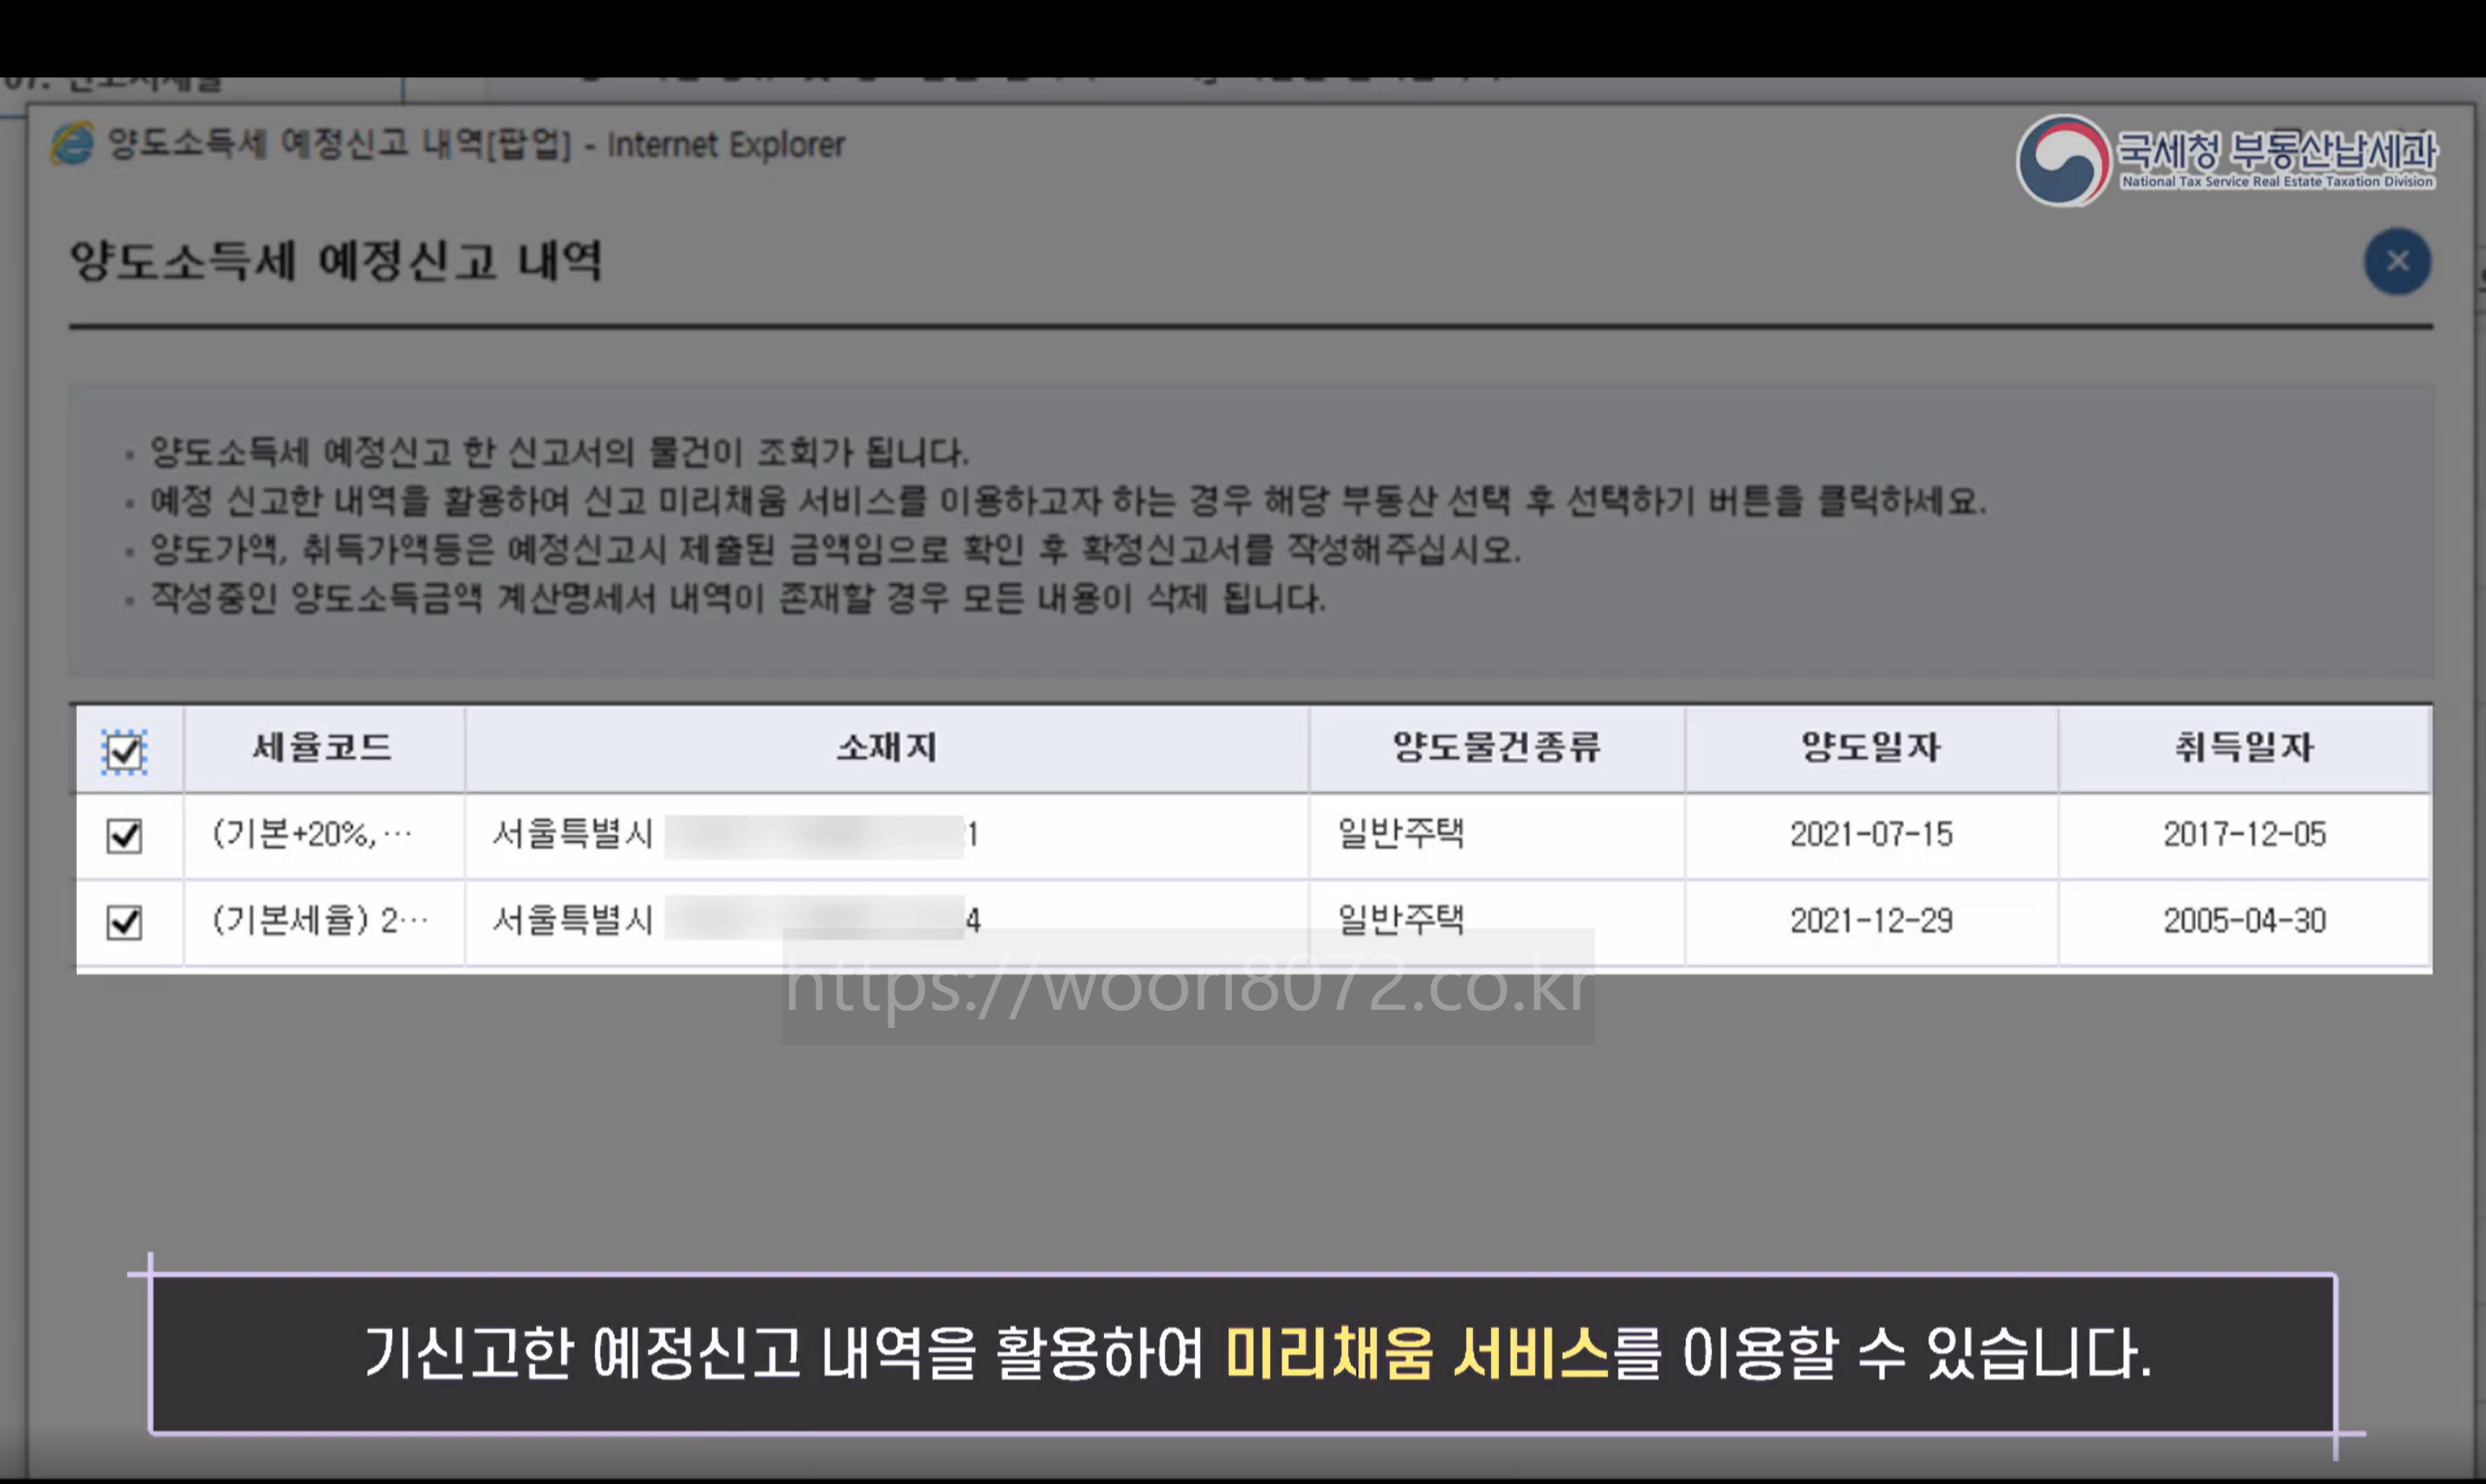Close the 양도소득세 예정신고 내역 popup
Image resolution: width=2486 pixels, height=1484 pixels.
point(2397,262)
